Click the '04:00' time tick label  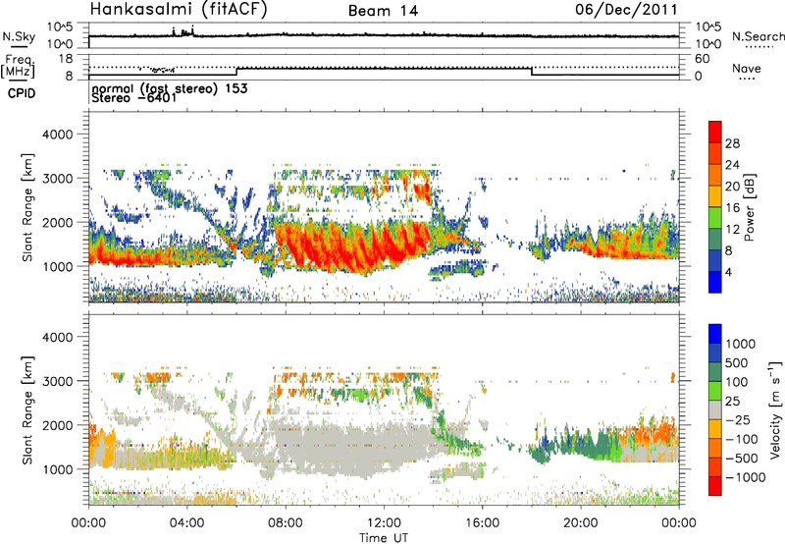186,523
